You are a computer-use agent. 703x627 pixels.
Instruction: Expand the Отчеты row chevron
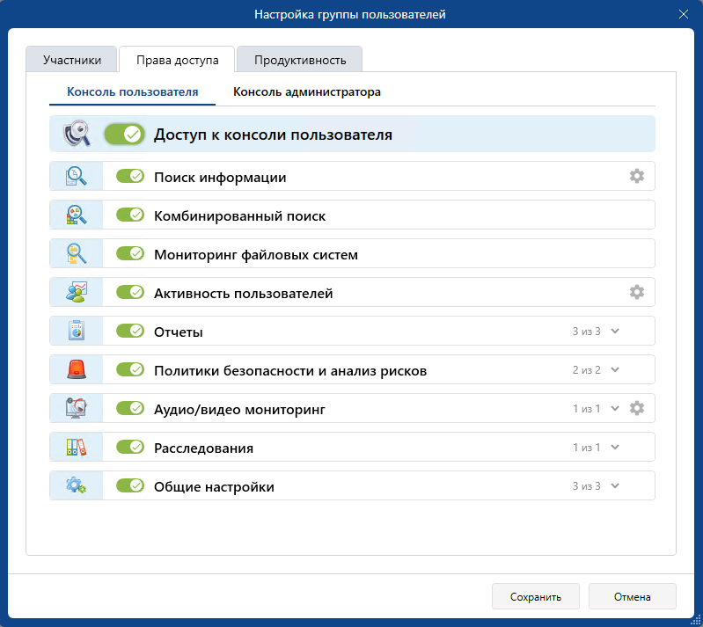click(x=616, y=332)
